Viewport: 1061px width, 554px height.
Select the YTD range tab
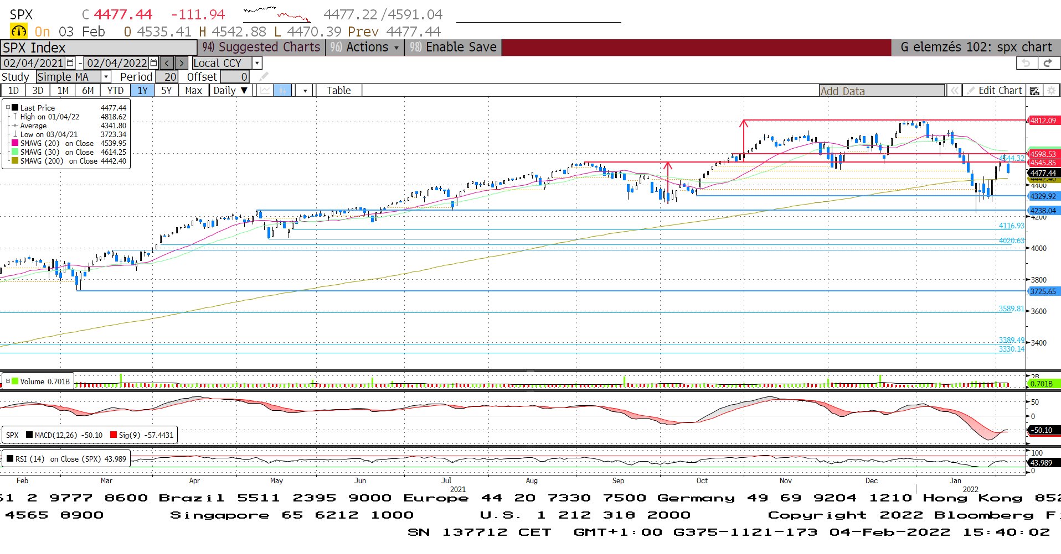[x=115, y=91]
